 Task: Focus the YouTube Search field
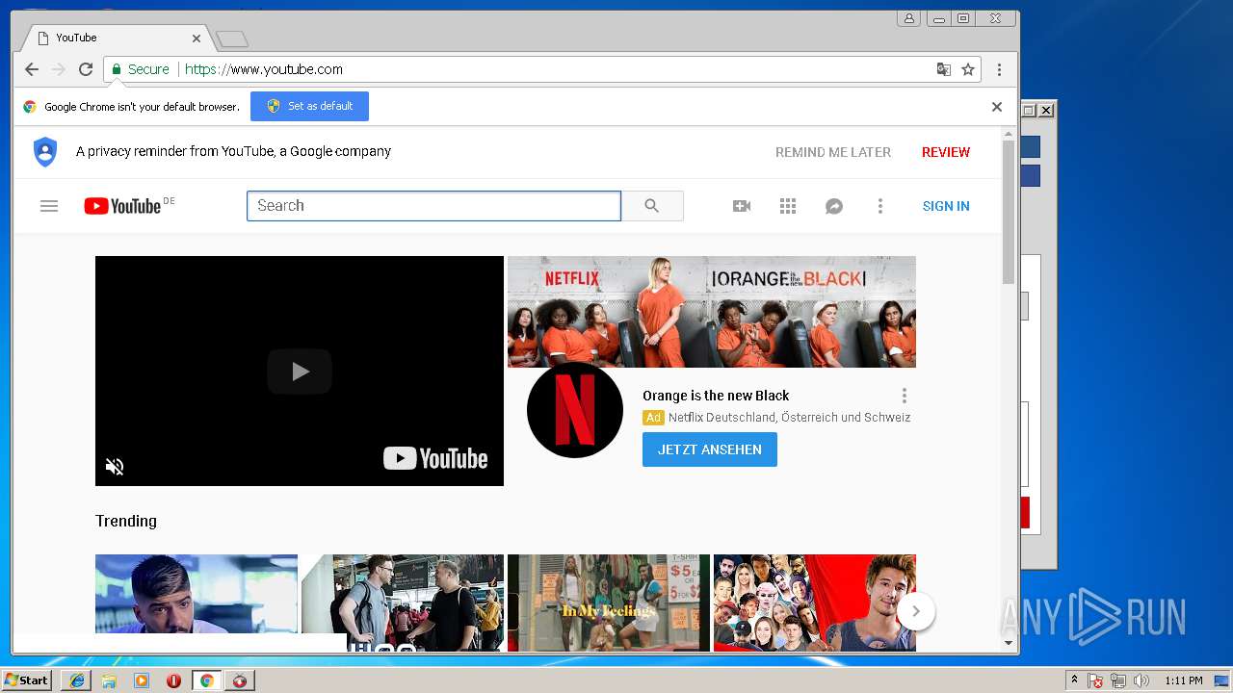[x=433, y=206]
